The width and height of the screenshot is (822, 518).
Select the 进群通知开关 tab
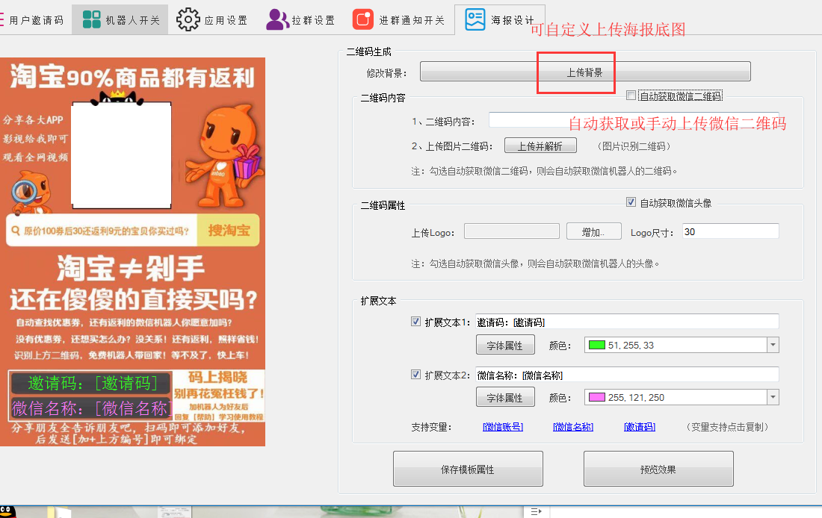399,20
